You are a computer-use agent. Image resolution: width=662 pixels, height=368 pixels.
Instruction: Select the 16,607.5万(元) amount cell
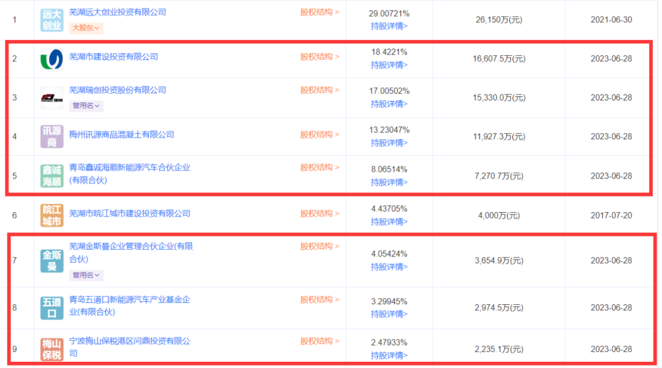(498, 59)
